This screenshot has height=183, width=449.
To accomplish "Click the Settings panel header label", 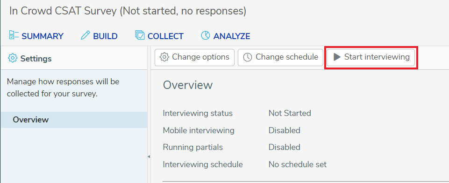I will (36, 59).
